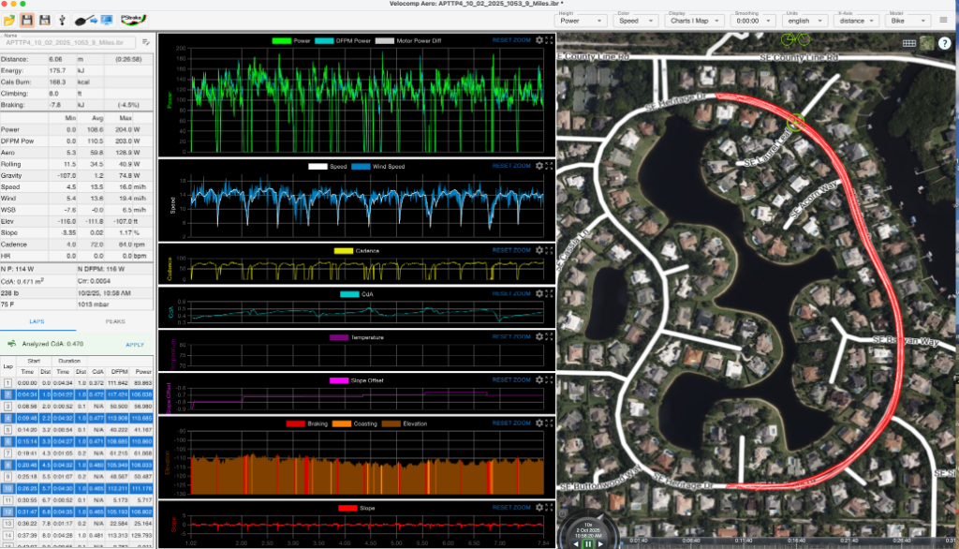Viewport: 959px width, 549px height.
Task: Open the Height dropdown set to Power
Action: pyautogui.click(x=583, y=20)
